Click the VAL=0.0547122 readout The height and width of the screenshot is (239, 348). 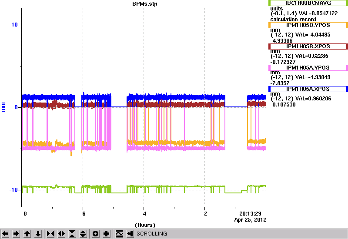[x=318, y=13]
